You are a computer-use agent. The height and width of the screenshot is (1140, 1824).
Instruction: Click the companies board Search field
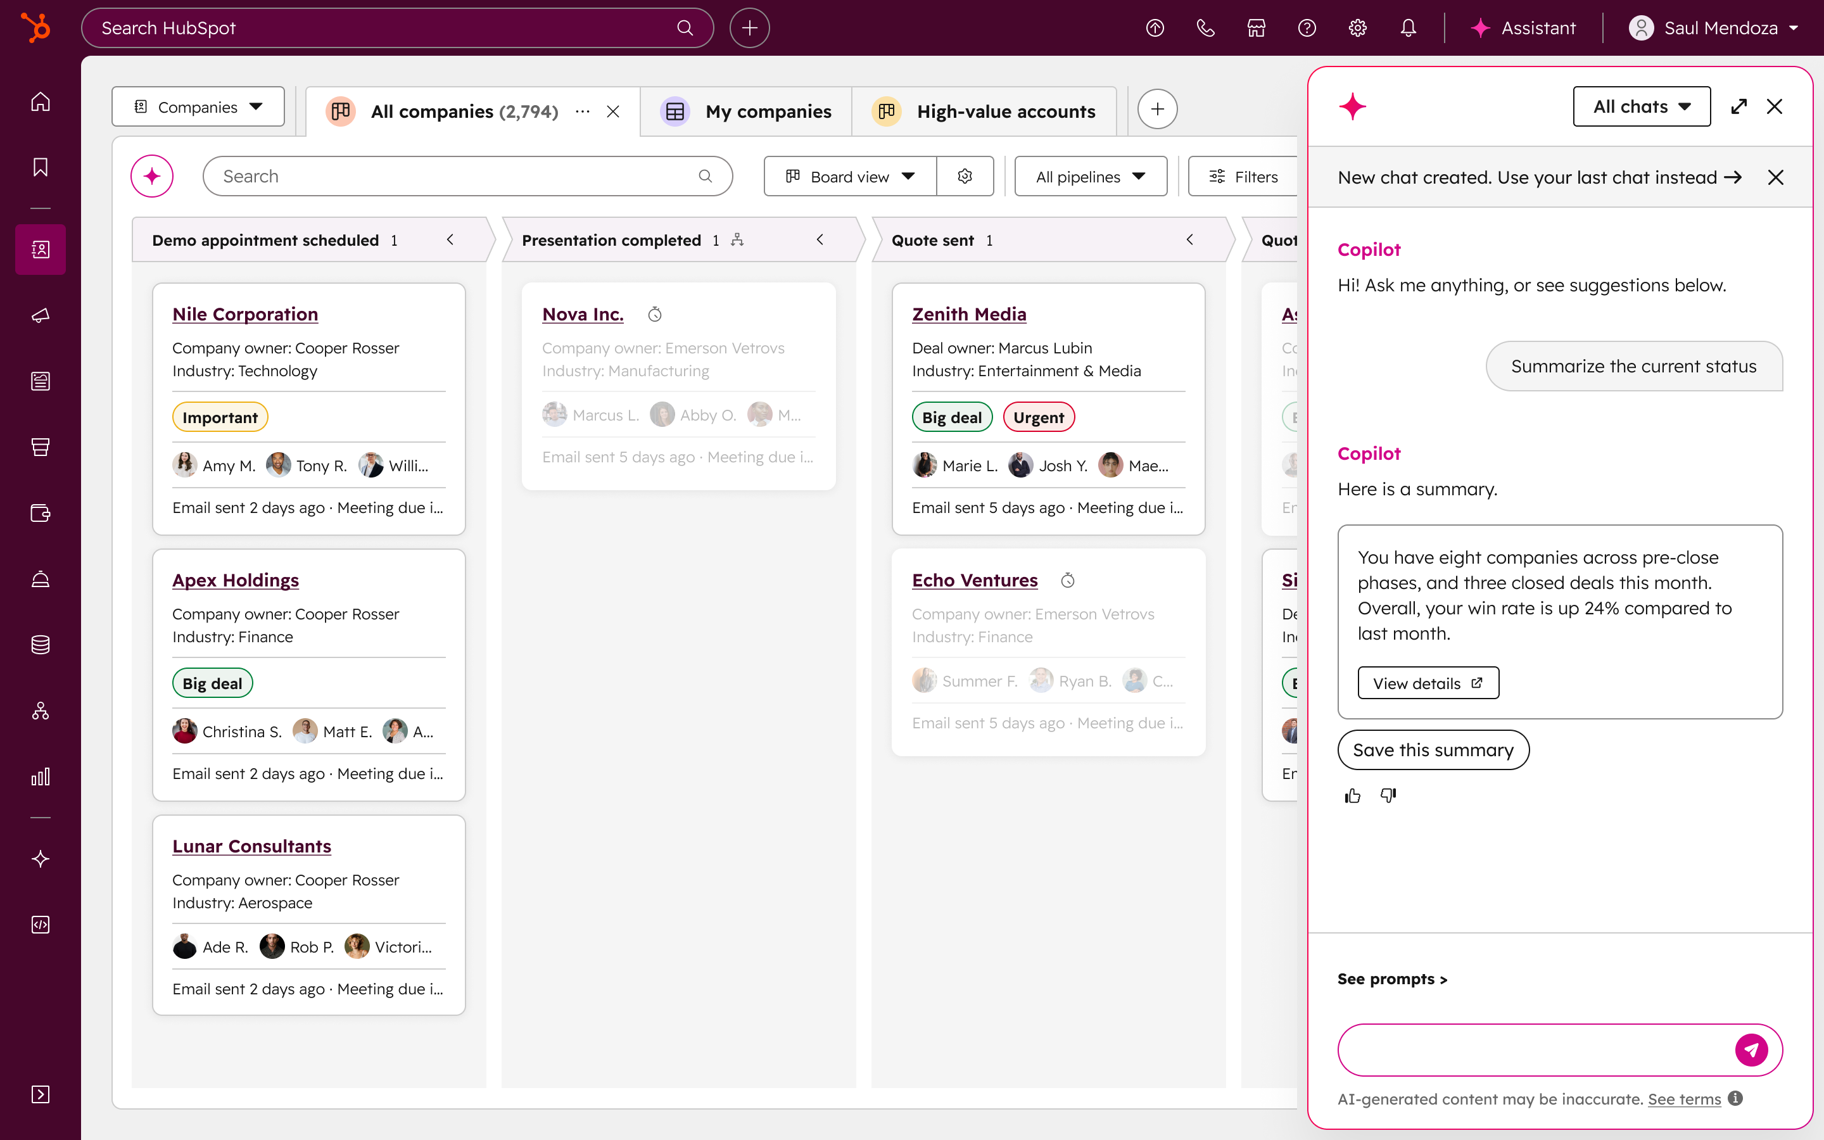(467, 177)
